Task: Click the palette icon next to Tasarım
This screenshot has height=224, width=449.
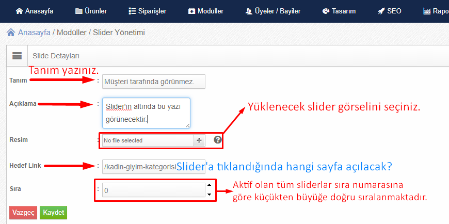Action: [x=326, y=11]
